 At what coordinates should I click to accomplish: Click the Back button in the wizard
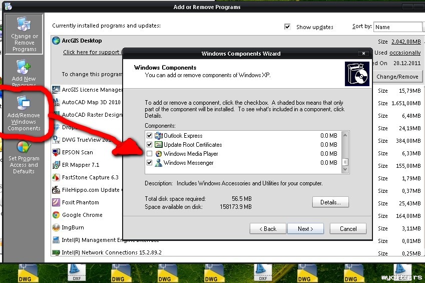[x=268, y=229]
